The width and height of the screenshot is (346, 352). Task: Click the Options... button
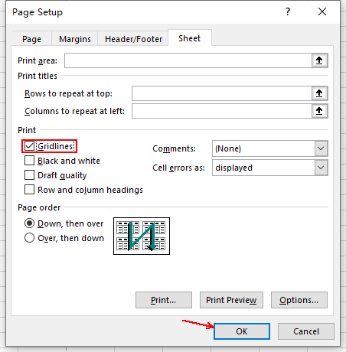coord(299,300)
